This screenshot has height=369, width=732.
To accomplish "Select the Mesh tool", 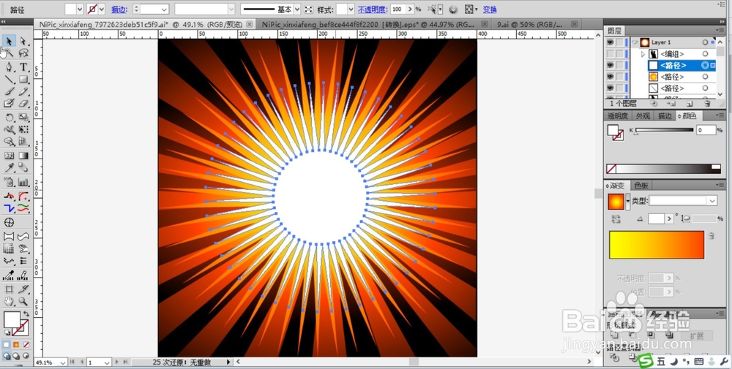I will (9, 156).
